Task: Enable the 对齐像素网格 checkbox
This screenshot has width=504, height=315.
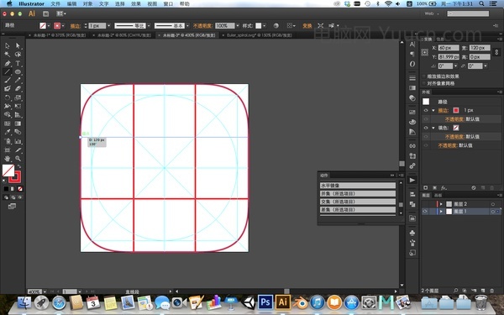Action: click(424, 83)
